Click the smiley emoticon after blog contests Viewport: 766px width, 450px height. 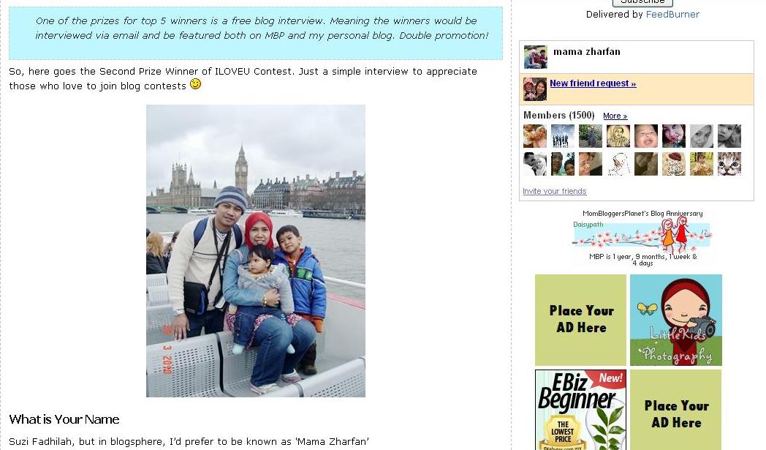[x=195, y=84]
